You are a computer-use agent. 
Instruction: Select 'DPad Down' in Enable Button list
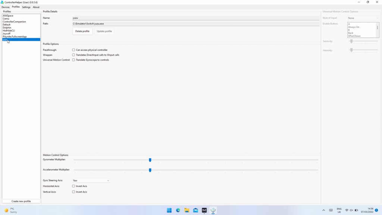coord(362,36)
